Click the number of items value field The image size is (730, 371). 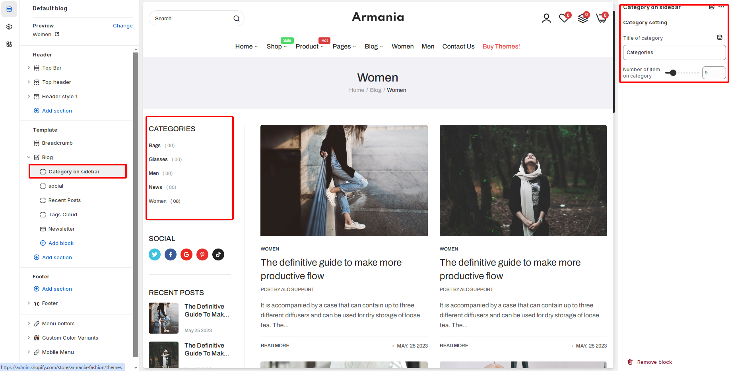click(x=714, y=73)
